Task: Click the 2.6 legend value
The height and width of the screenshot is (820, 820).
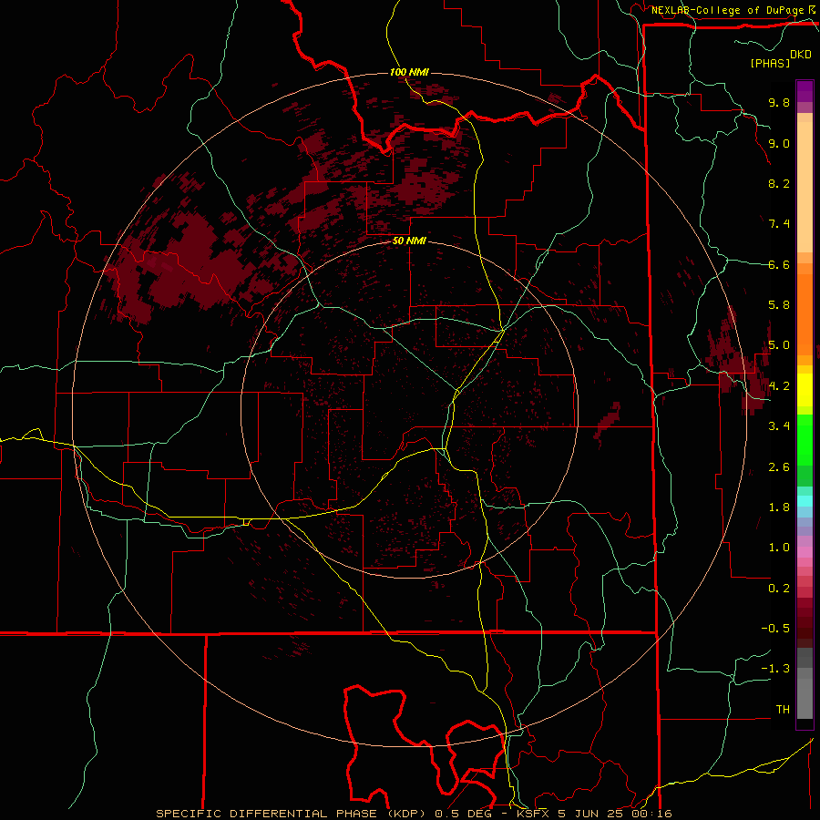Action: point(779,467)
